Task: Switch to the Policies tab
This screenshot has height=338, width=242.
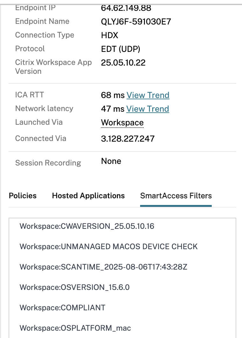Action: point(23,196)
